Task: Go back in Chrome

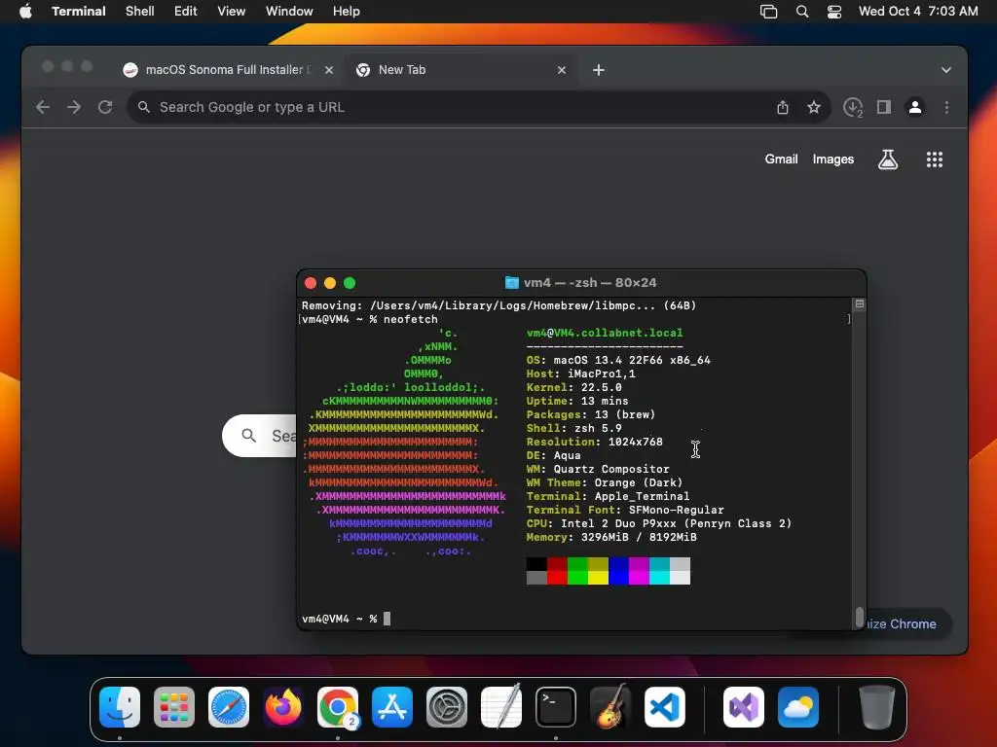Action: (x=43, y=107)
